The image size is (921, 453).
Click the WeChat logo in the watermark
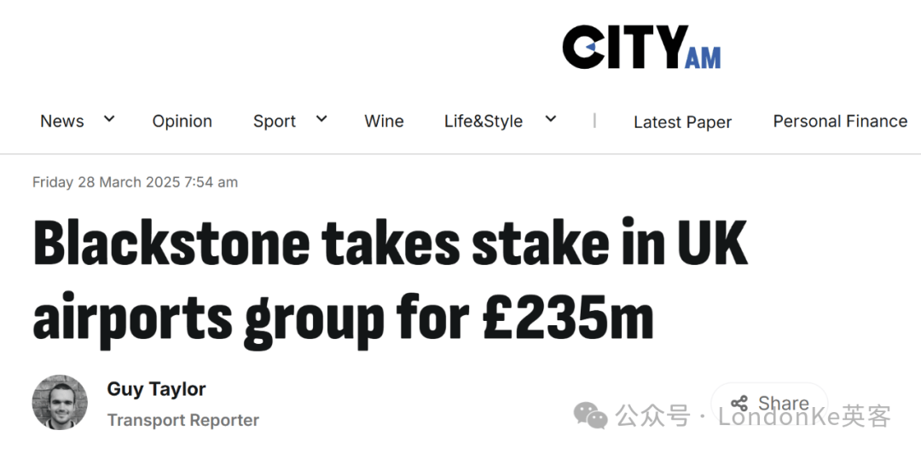[591, 416]
